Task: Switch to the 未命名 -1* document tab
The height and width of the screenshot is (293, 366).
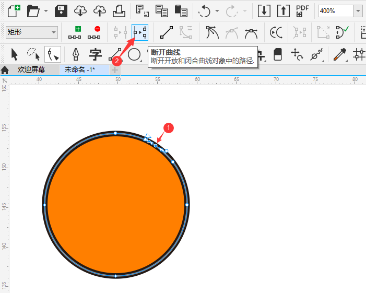Action: [79, 69]
